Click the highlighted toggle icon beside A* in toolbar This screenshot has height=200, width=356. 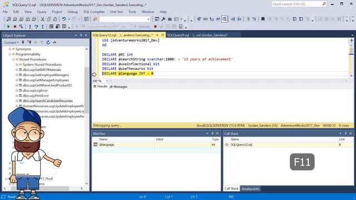pyautogui.click(x=224, y=19)
